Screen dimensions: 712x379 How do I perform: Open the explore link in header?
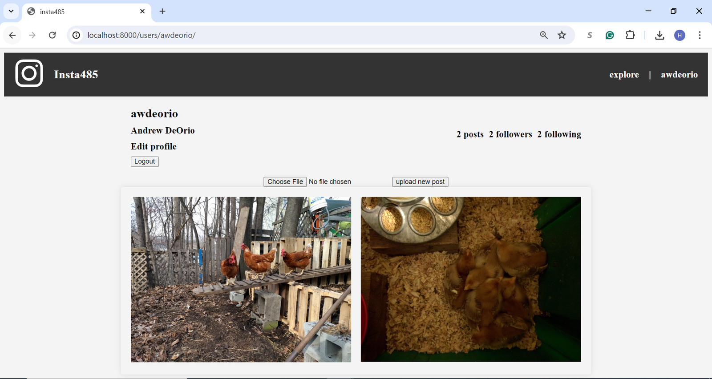pos(624,75)
